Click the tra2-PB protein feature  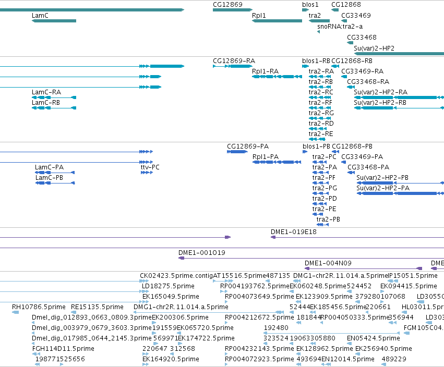coord(322,225)
